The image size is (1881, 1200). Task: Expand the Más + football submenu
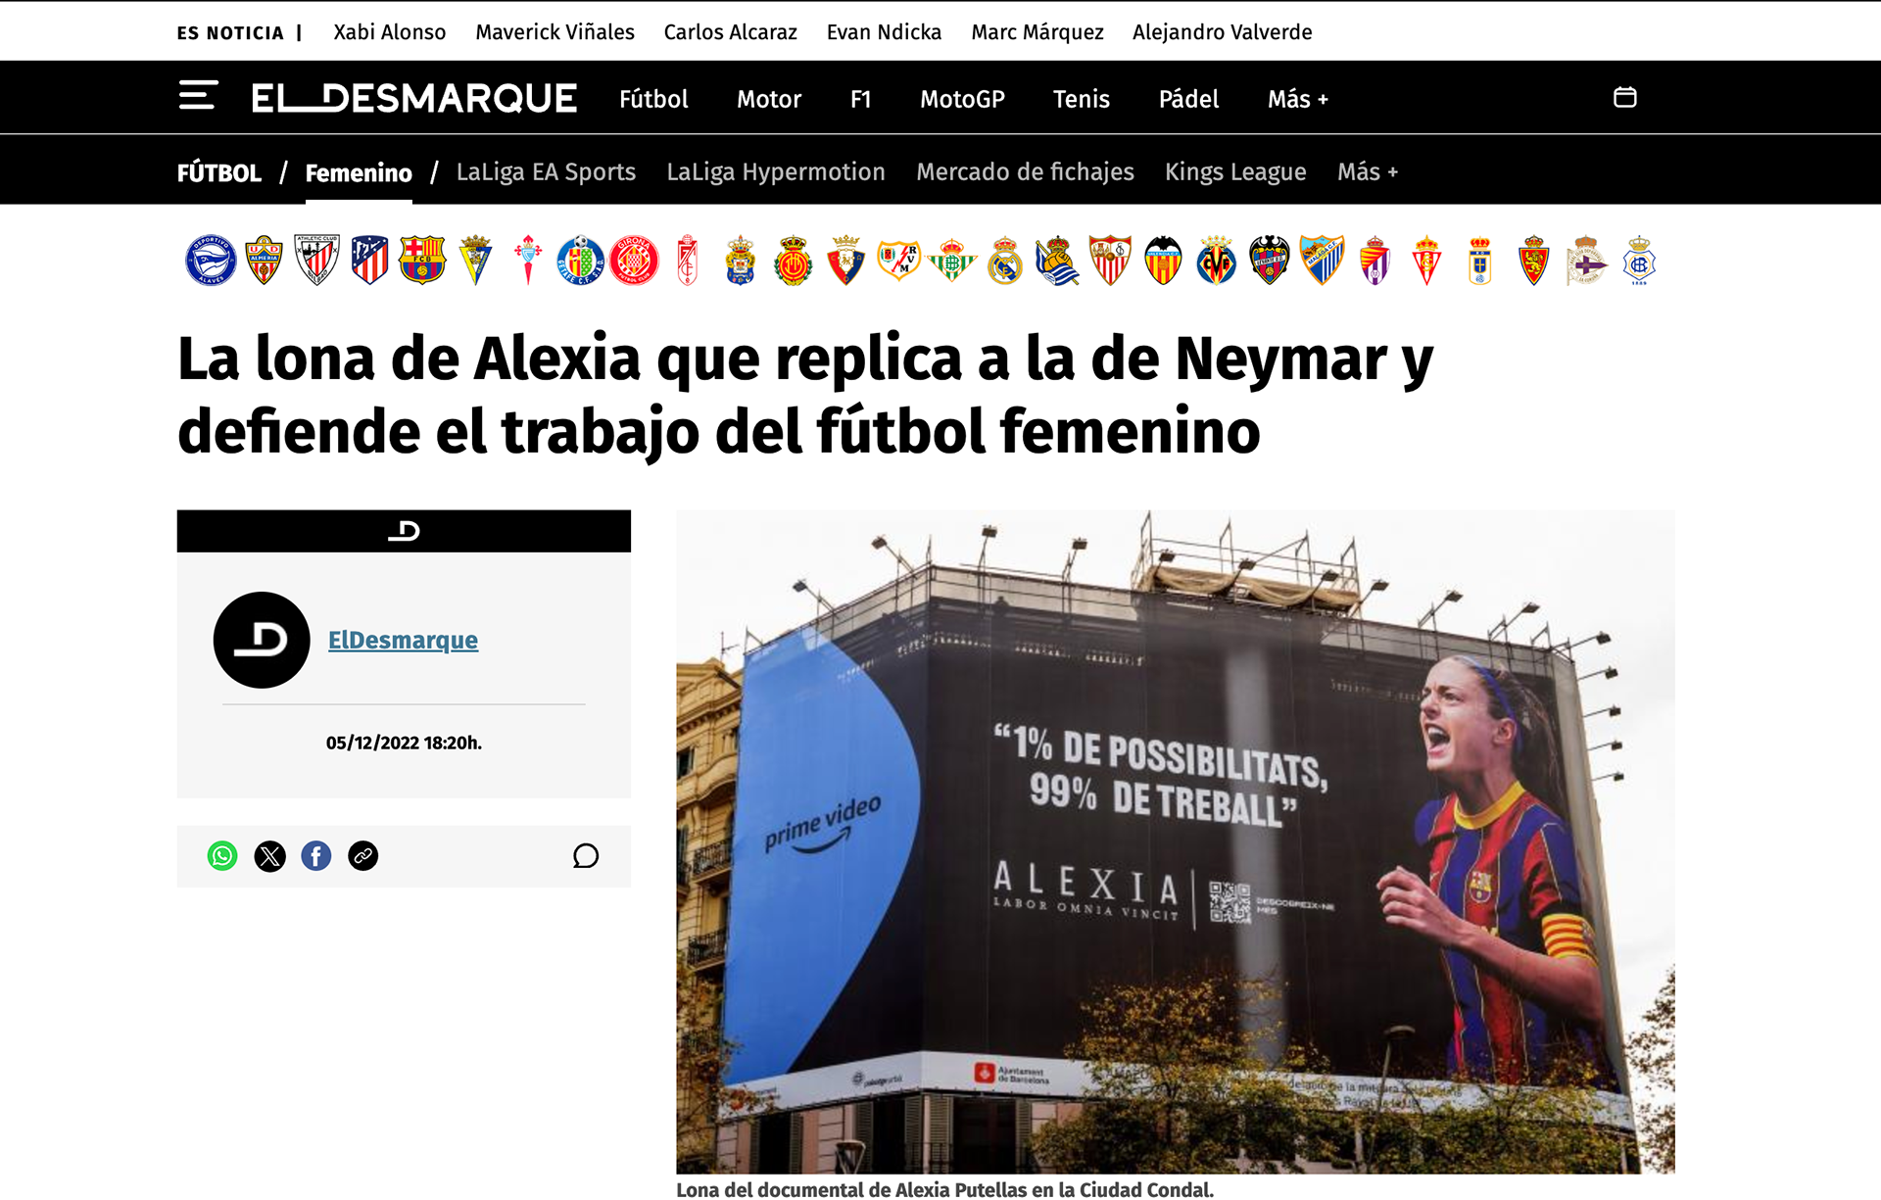(x=1368, y=171)
